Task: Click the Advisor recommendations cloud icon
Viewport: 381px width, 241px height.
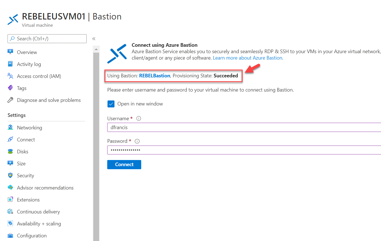Action: 10,188
